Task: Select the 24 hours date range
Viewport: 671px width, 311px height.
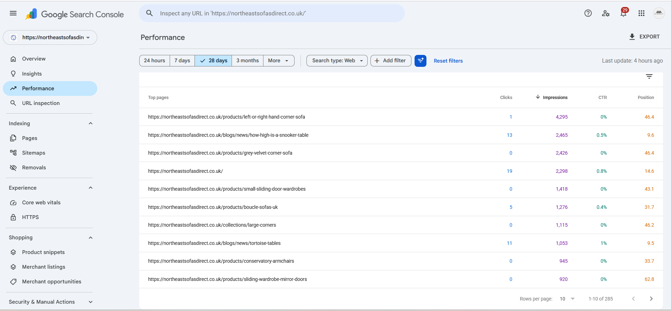Action: [x=155, y=61]
